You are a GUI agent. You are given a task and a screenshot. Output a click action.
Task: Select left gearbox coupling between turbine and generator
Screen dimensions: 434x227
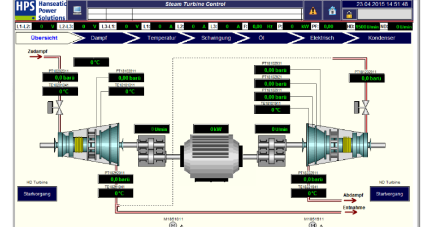click(150, 150)
